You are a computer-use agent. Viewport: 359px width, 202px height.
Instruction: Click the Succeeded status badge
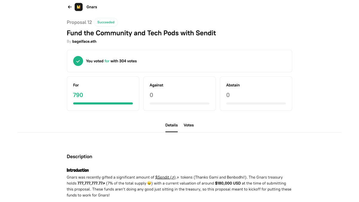pyautogui.click(x=106, y=22)
